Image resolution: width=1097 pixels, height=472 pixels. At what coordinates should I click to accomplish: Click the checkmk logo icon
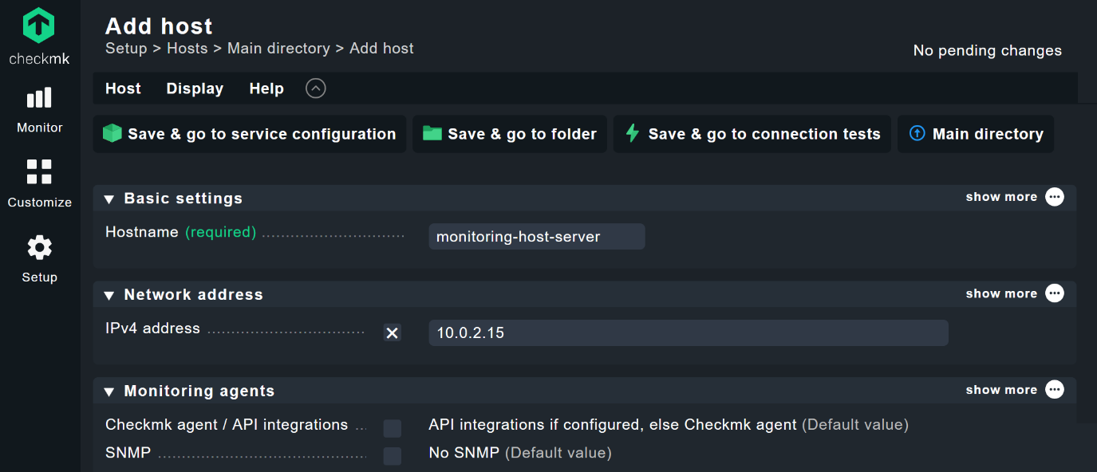pyautogui.click(x=38, y=26)
